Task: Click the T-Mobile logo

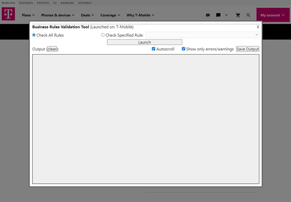Action: pos(8,14)
